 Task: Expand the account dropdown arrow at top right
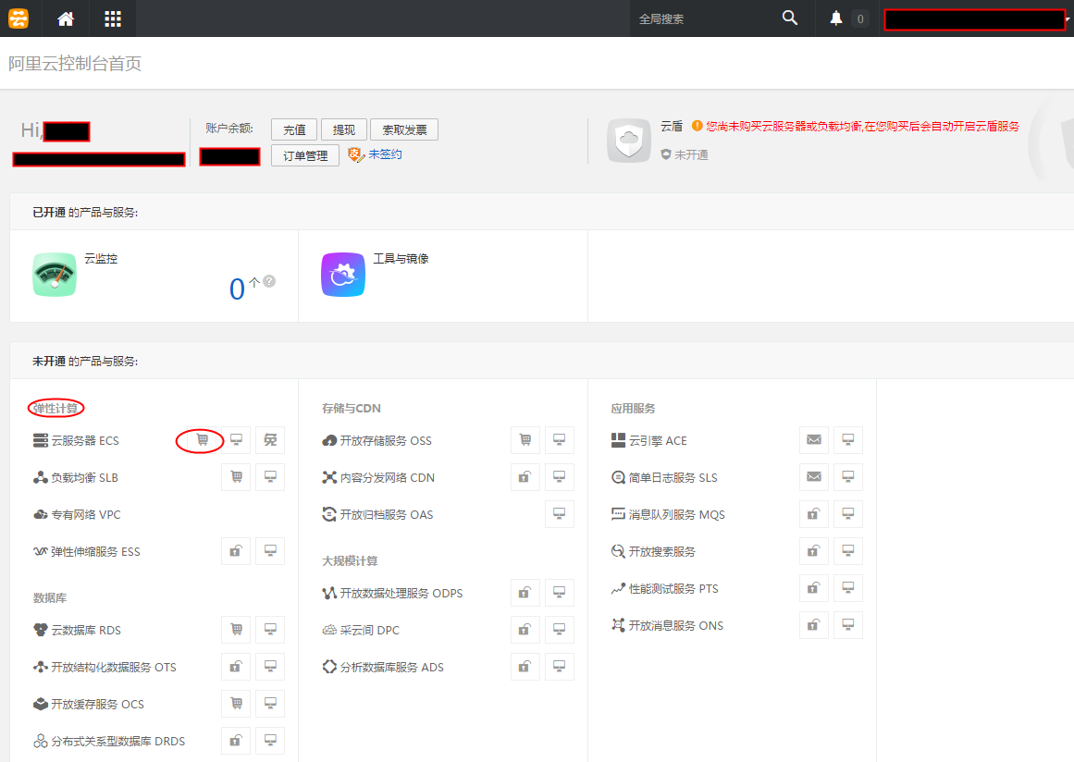coord(1068,19)
